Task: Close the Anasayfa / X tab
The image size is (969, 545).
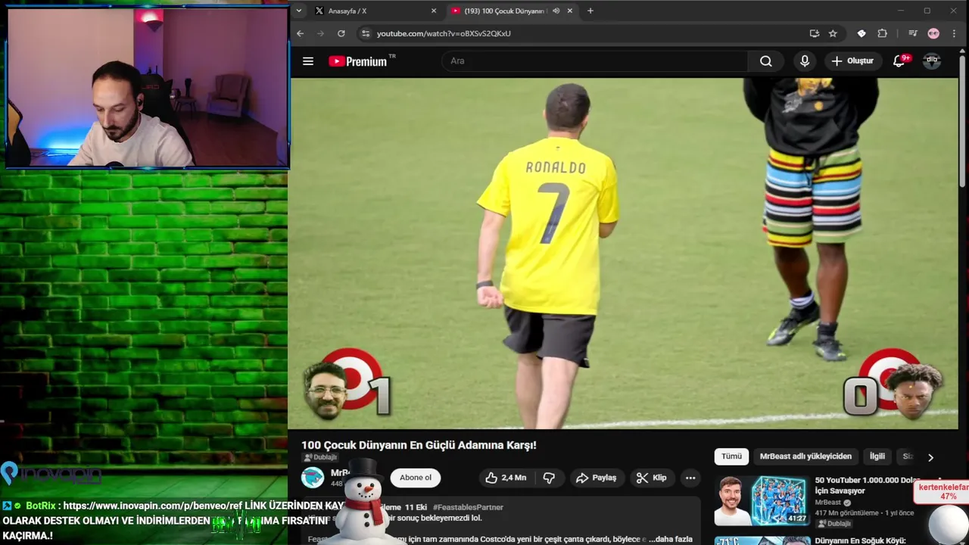Action: [x=434, y=11]
